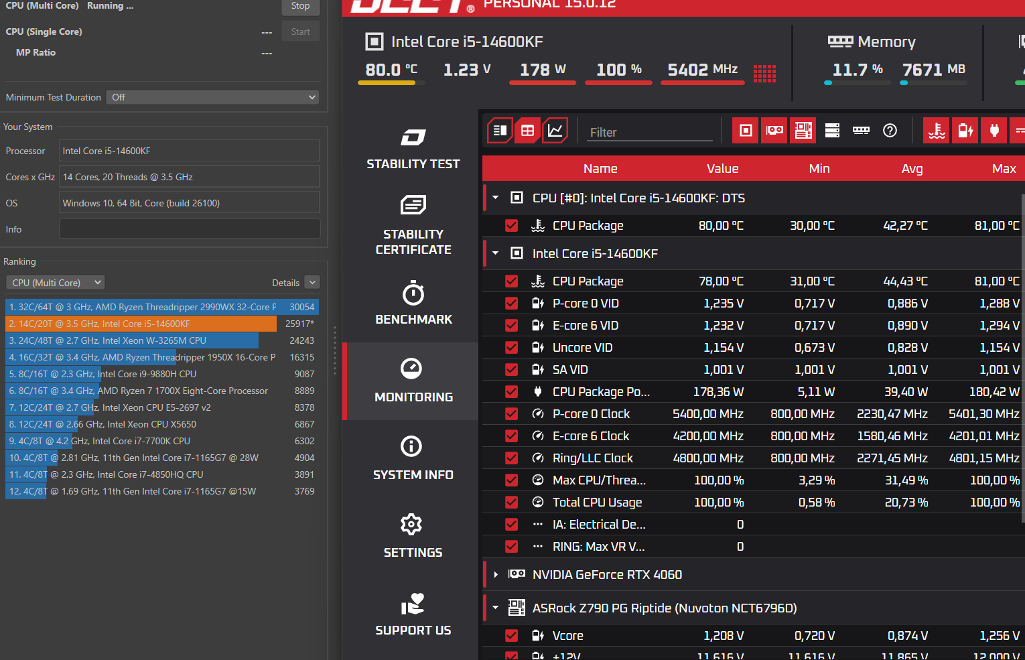1025x660 pixels.
Task: Click the thermometer icon on the DTS CPU Package row
Action: (537, 226)
